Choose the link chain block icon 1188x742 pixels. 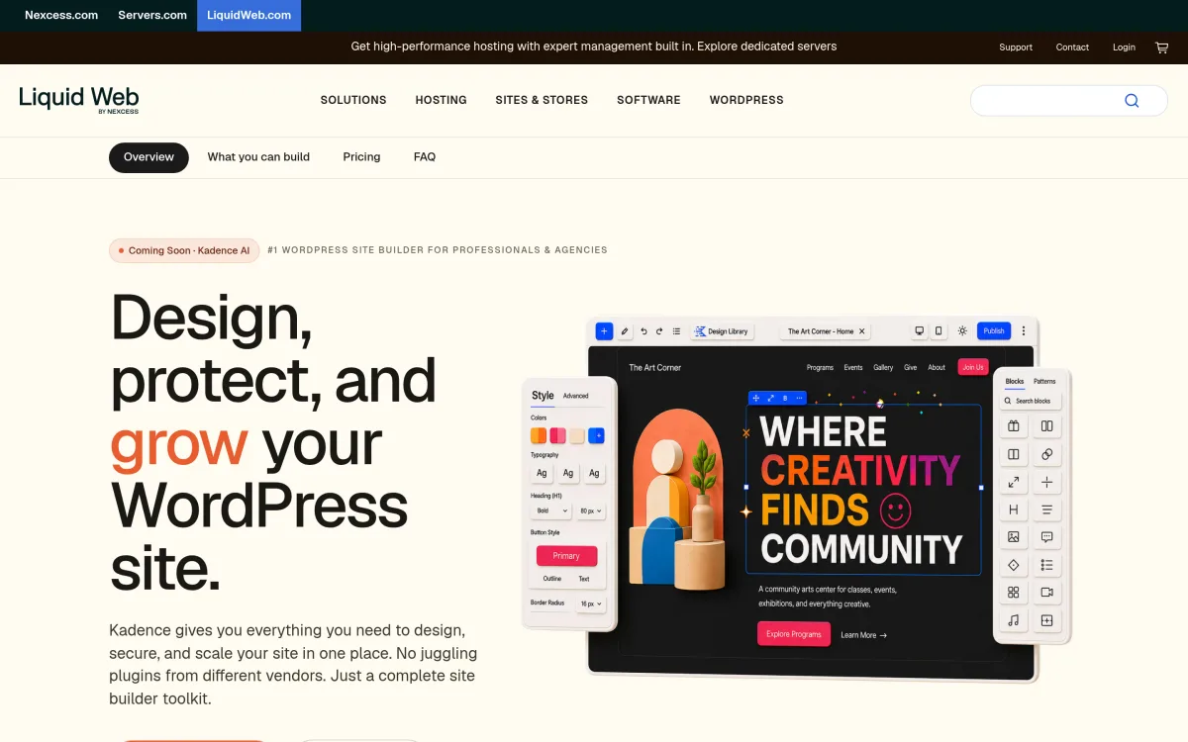(1046, 454)
